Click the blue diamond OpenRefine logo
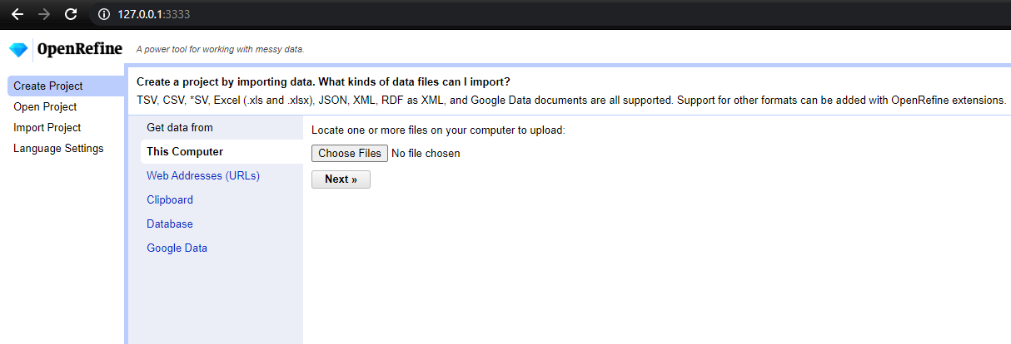 (18, 50)
